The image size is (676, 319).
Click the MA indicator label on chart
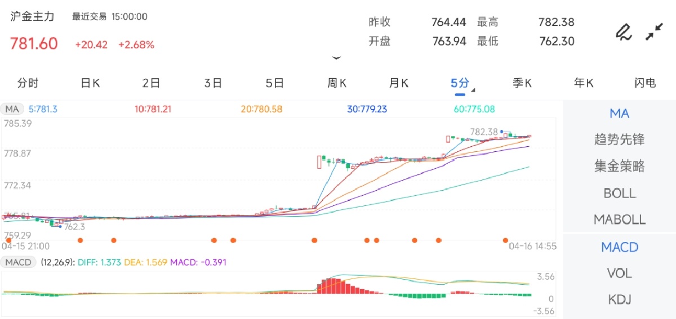tap(11, 109)
